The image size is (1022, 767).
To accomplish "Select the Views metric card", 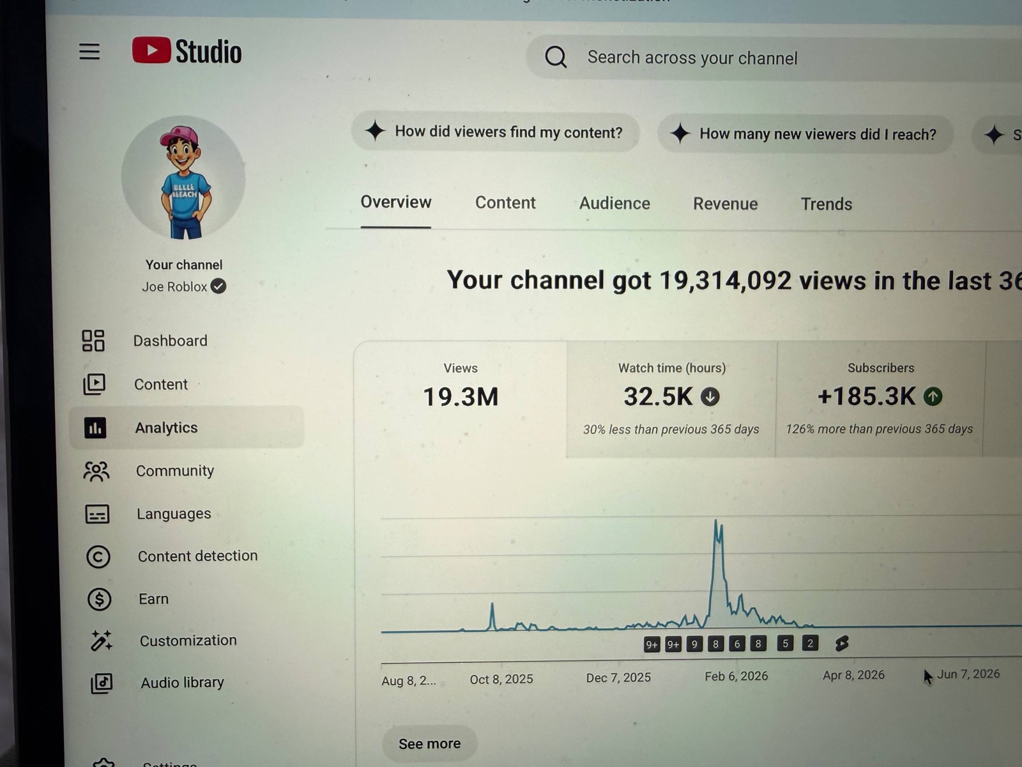I will click(x=461, y=399).
